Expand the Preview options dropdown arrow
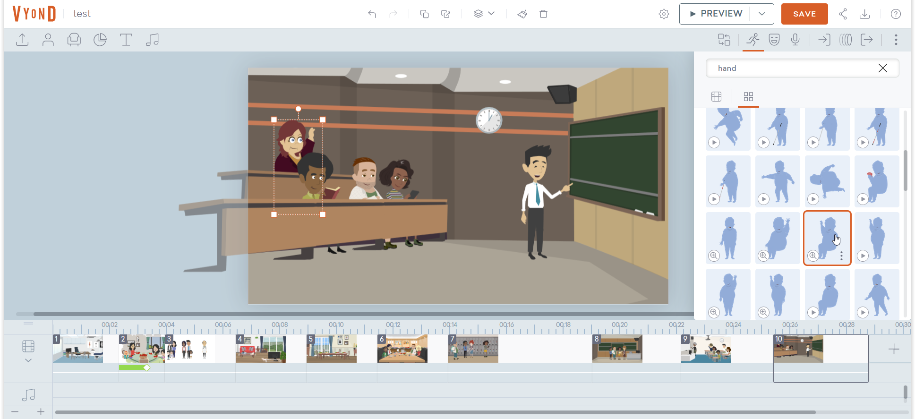 (762, 14)
